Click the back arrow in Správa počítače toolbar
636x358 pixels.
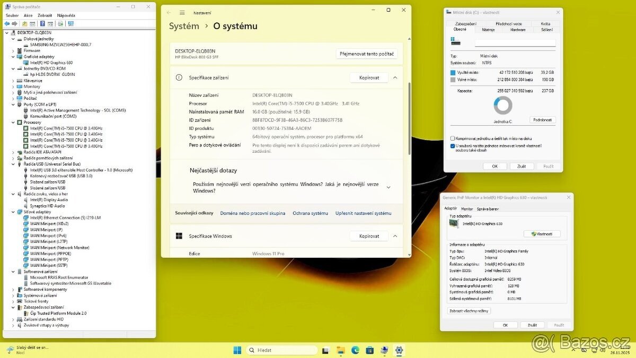tap(7, 23)
